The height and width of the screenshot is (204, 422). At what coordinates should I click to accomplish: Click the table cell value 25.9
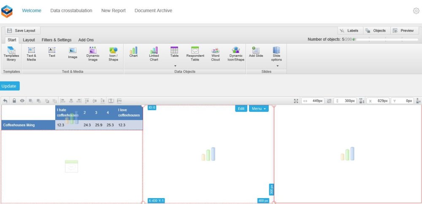pyautogui.click(x=98, y=125)
